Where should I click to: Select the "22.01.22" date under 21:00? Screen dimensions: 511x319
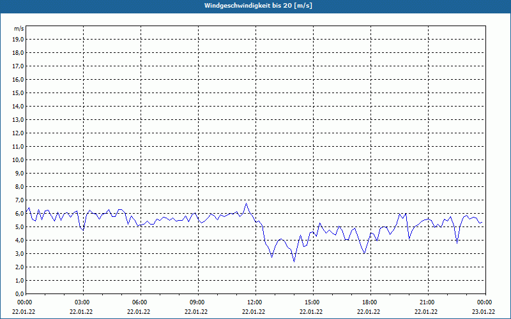[x=426, y=312]
